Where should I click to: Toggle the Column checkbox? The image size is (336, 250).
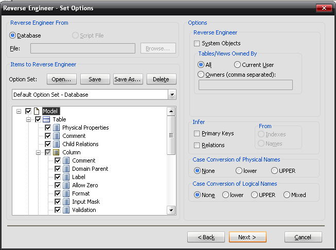(48, 152)
